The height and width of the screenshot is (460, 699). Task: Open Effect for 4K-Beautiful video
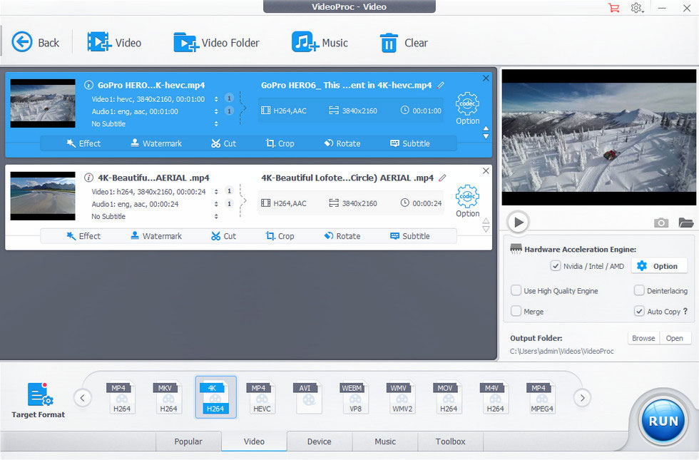click(83, 236)
